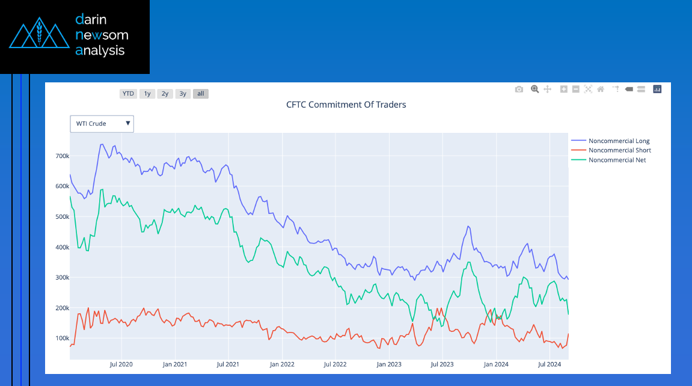This screenshot has height=386, width=692.
Task: Select the 1y range button
Action: pyautogui.click(x=147, y=94)
